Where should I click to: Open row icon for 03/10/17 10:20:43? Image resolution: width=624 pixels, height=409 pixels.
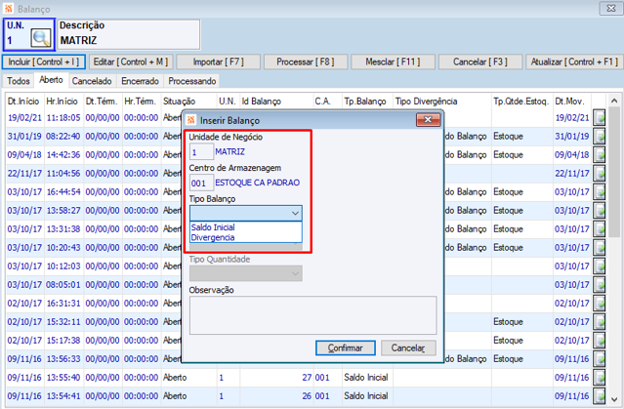click(599, 248)
